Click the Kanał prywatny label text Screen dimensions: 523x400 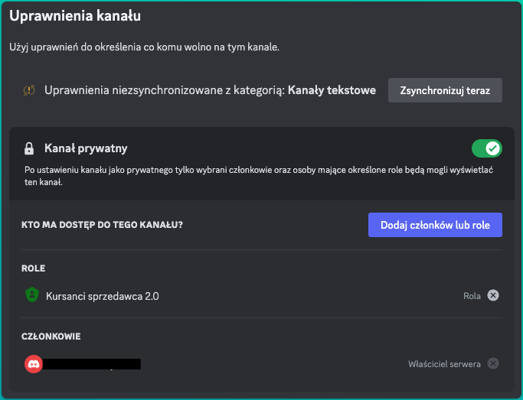(86, 148)
